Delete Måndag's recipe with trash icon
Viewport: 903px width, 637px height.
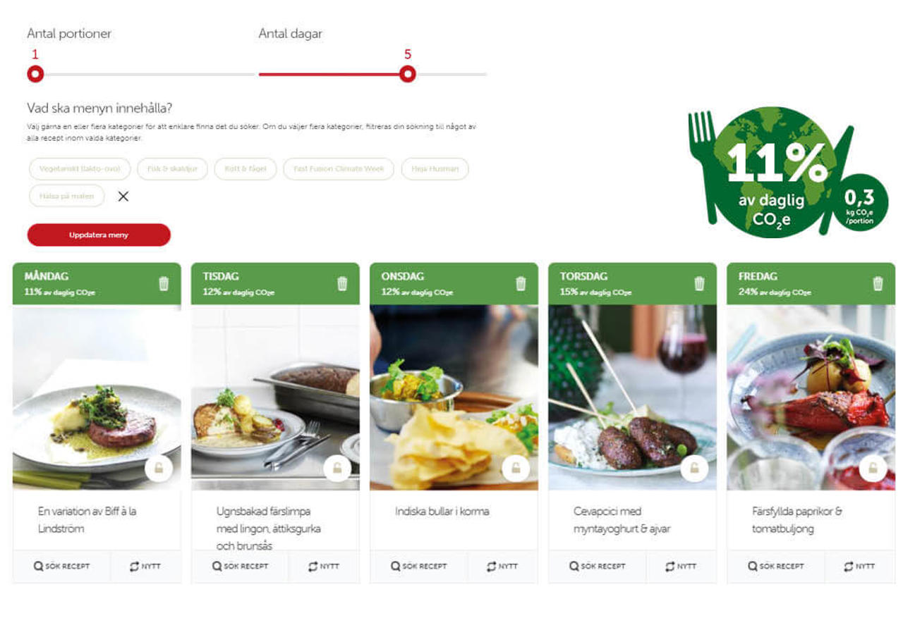pyautogui.click(x=164, y=283)
